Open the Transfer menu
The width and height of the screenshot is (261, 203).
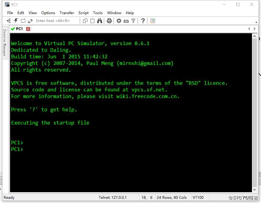(x=67, y=13)
